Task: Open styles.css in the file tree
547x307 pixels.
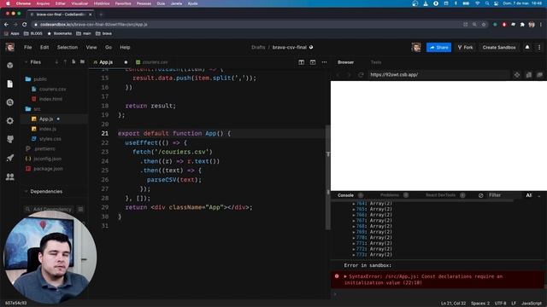Action: 50,138
